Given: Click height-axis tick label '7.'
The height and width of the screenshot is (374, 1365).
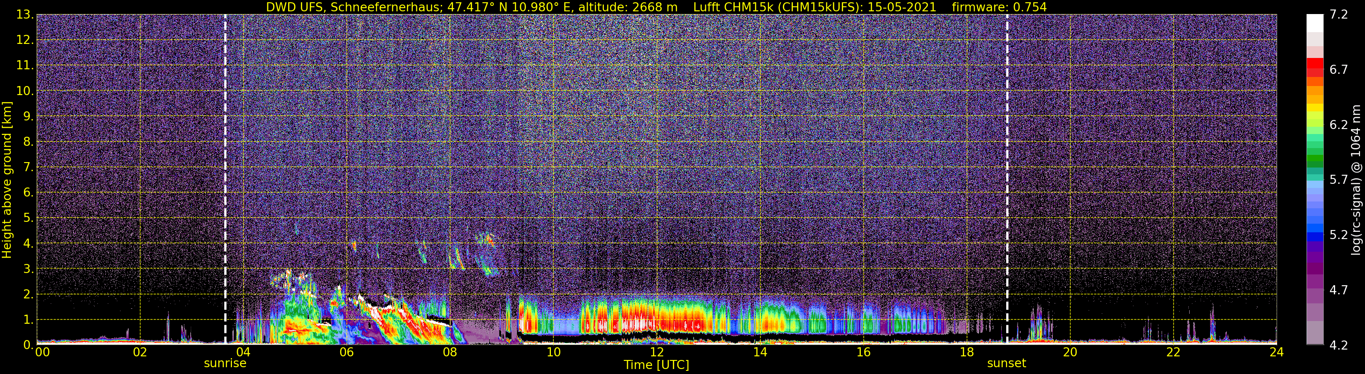Looking at the screenshot, I should [x=29, y=168].
